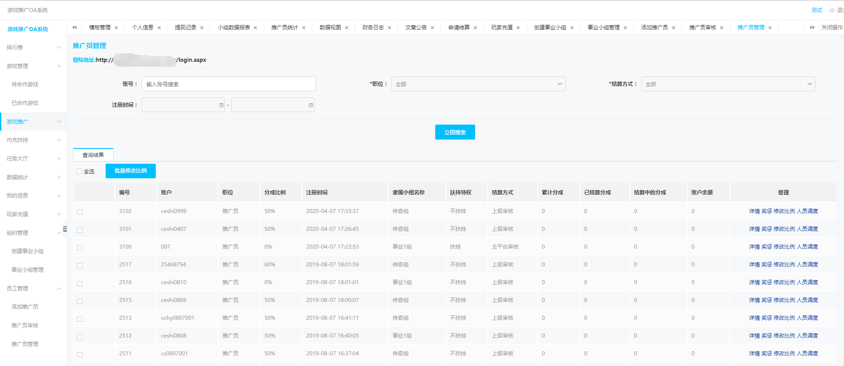Close the 模板管理 tab
Viewport: 844px width, 366px height.
[x=116, y=28]
